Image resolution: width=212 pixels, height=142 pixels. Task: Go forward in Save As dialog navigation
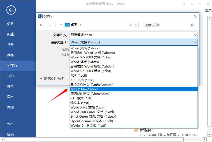click(49, 25)
